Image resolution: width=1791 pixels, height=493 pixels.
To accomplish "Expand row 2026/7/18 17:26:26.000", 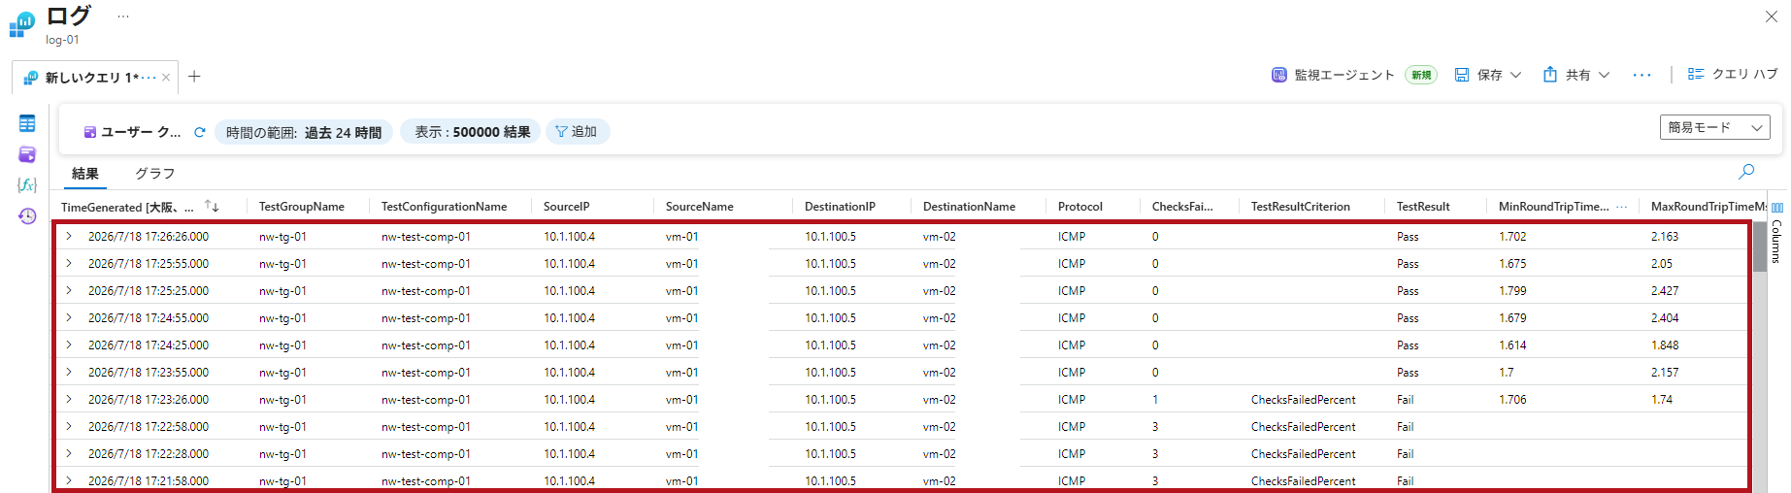I will pos(69,236).
